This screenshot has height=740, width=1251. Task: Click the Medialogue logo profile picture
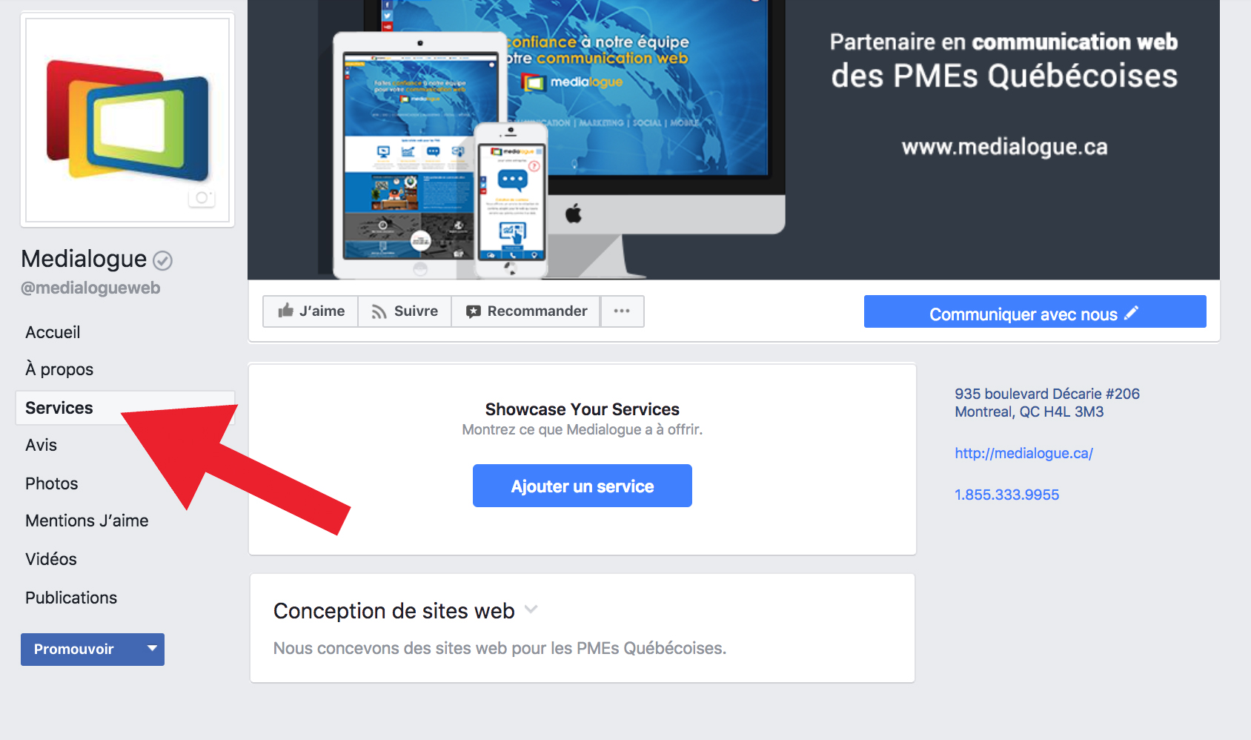click(127, 120)
